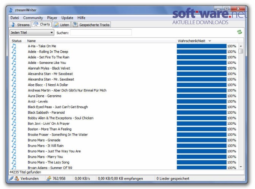This screenshot has height=189, width=255.
Task: Click the note icon beside Aura Dione - Geronimo
Action: (14, 96)
